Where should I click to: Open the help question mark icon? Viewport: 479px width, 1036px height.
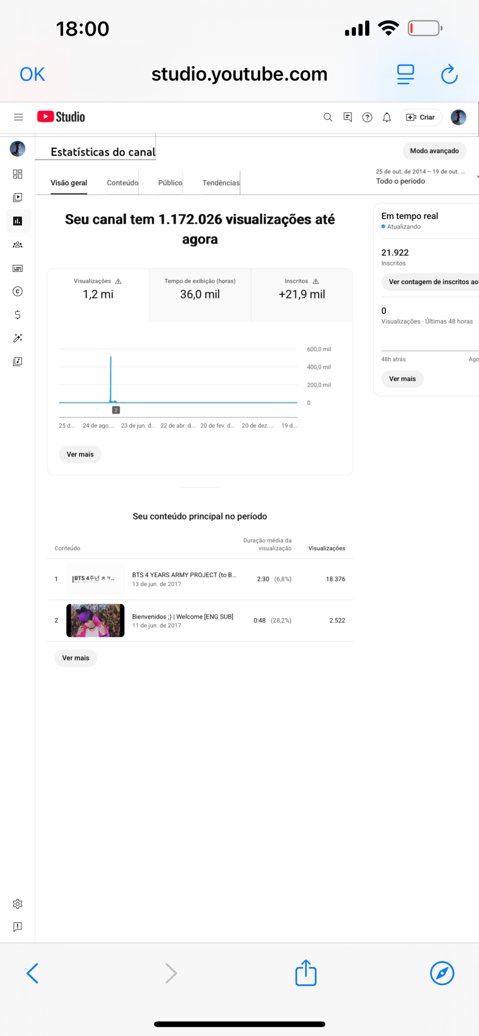[x=367, y=117]
